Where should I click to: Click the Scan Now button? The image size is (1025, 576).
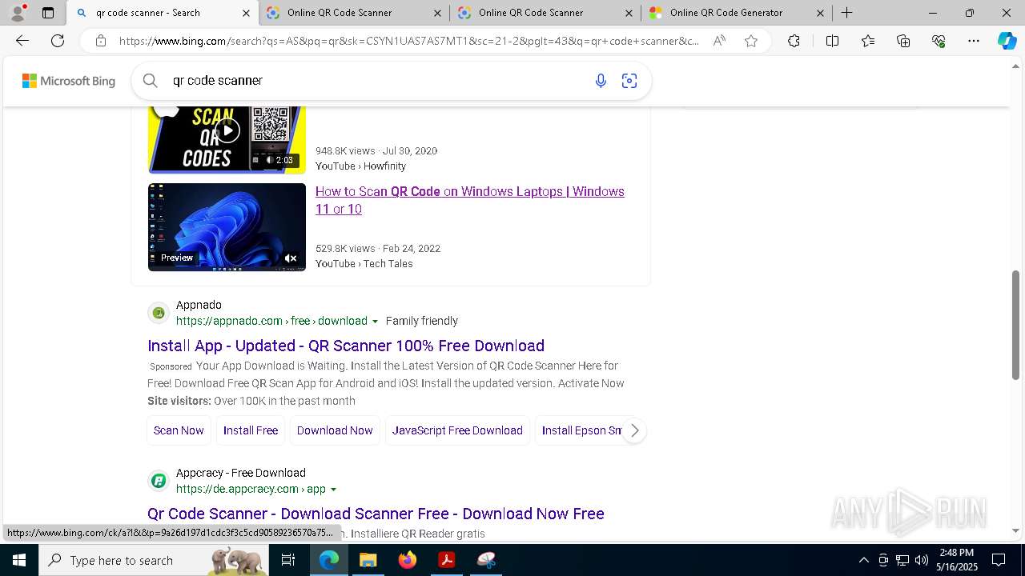tap(179, 430)
